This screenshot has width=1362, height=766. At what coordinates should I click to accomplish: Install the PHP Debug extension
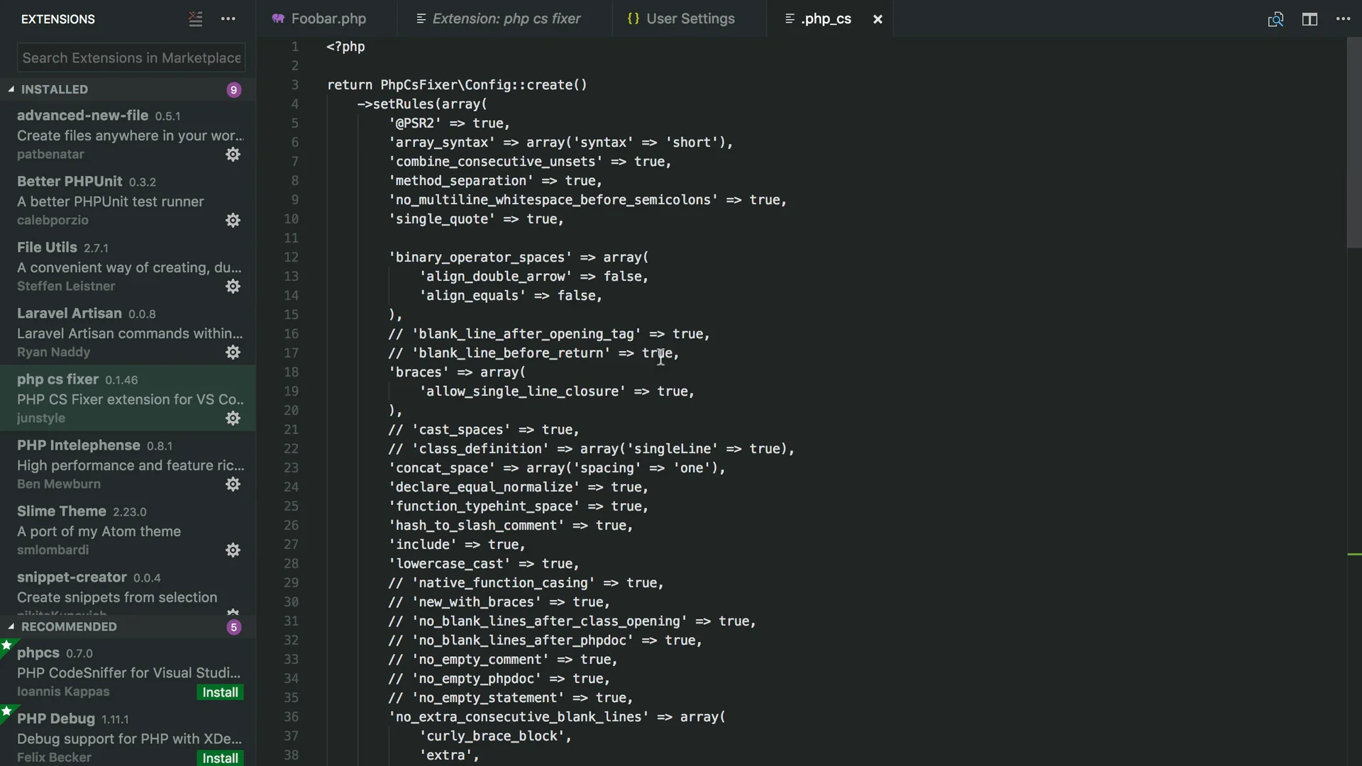tap(220, 757)
